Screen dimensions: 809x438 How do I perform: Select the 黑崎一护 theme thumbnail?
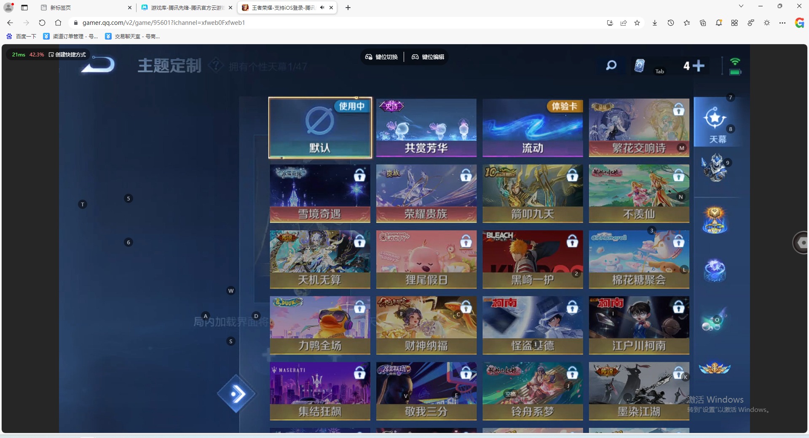click(x=532, y=259)
